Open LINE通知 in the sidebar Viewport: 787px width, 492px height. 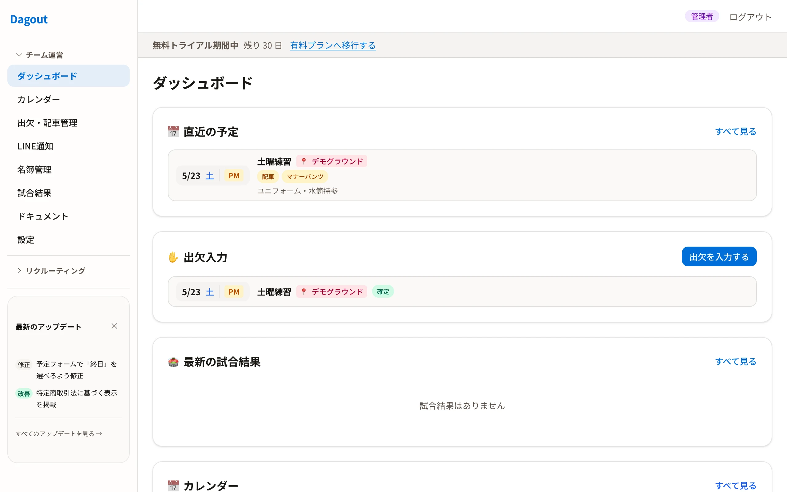point(68,146)
